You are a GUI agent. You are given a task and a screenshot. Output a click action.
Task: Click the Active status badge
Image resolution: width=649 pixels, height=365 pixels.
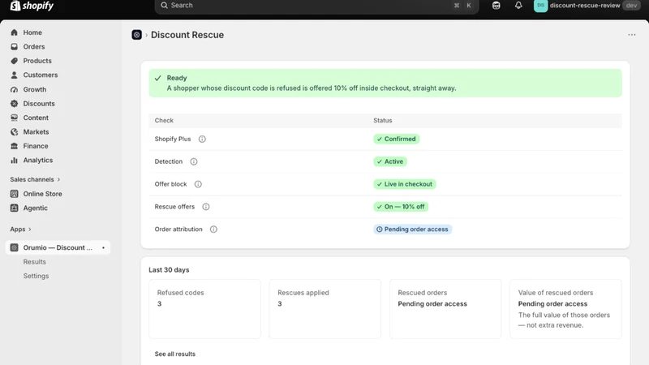point(390,161)
